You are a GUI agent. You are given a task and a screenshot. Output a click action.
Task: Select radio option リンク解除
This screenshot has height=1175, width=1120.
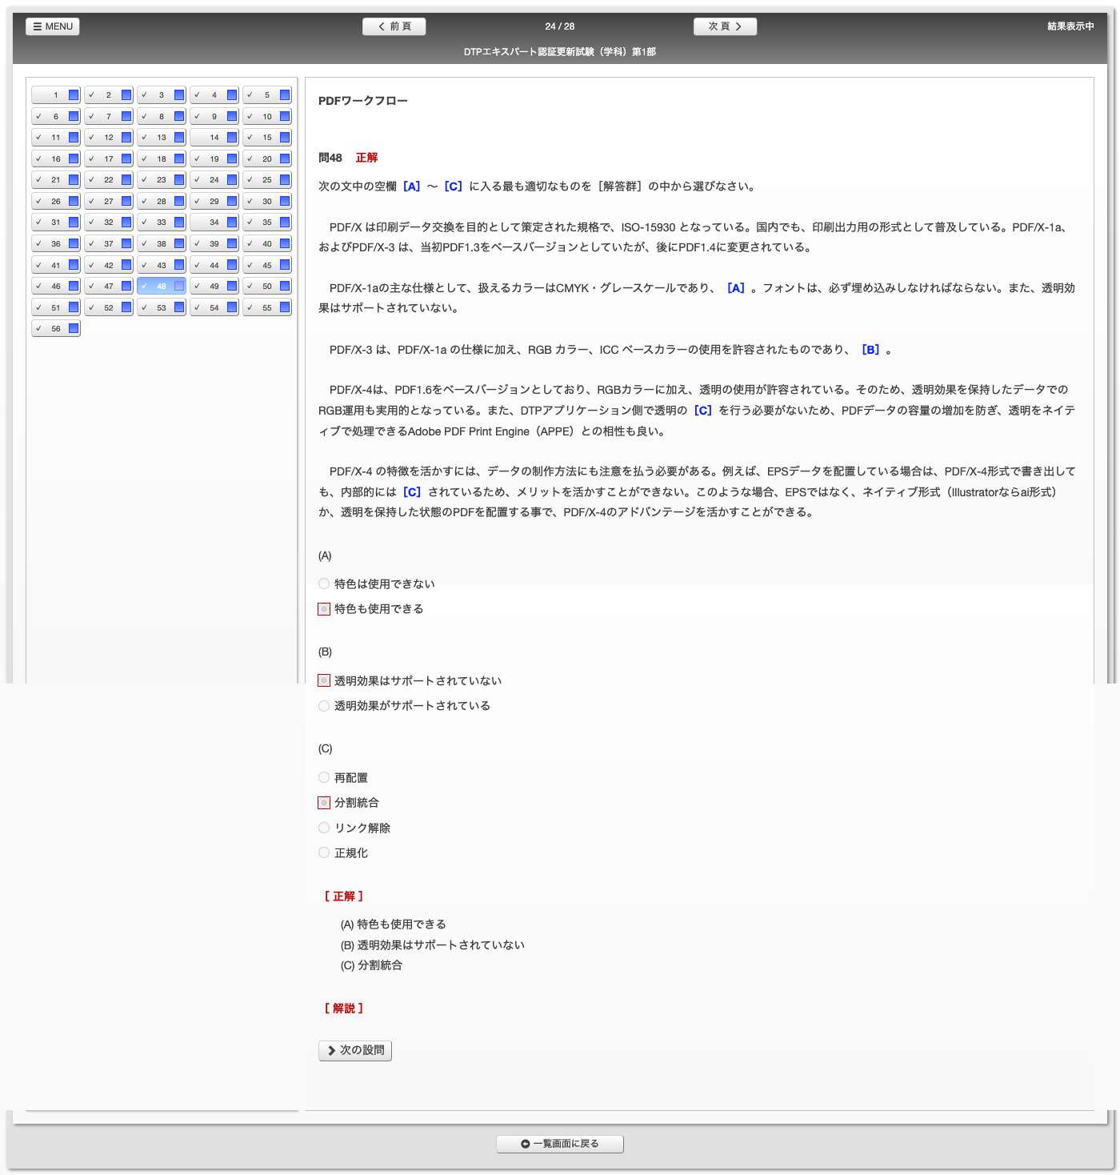pos(324,828)
